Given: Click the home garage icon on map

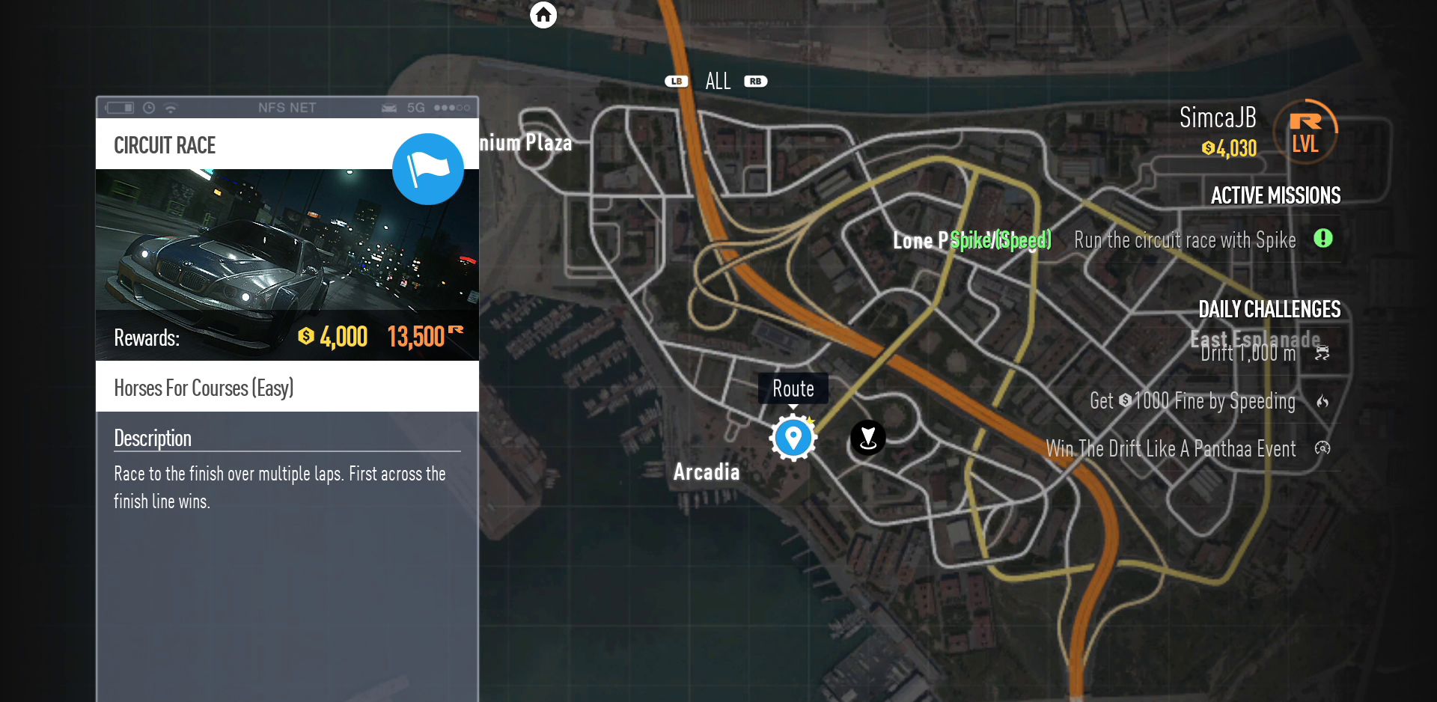Looking at the screenshot, I should pyautogui.click(x=543, y=14).
